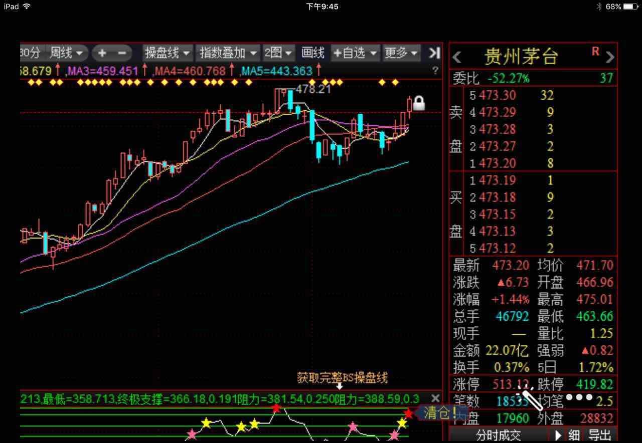Tap the 外盘 28832 value

[597, 418]
